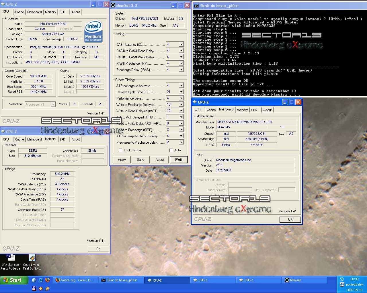Click the Name field 'Intel Pentium E2180'

tap(53, 24)
